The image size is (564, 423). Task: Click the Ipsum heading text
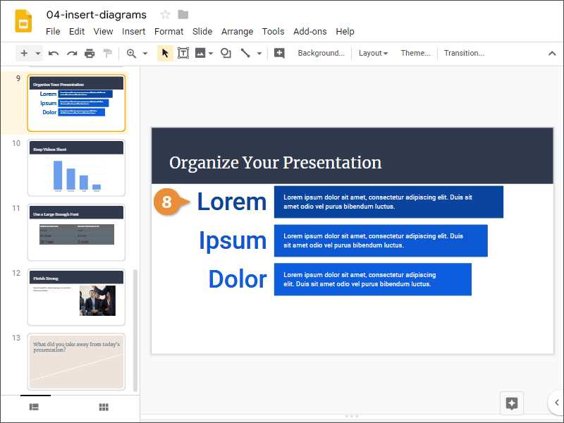[x=233, y=240]
